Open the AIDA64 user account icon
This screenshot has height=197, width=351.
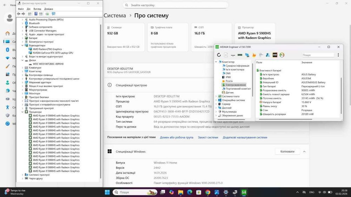click(x=268, y=55)
